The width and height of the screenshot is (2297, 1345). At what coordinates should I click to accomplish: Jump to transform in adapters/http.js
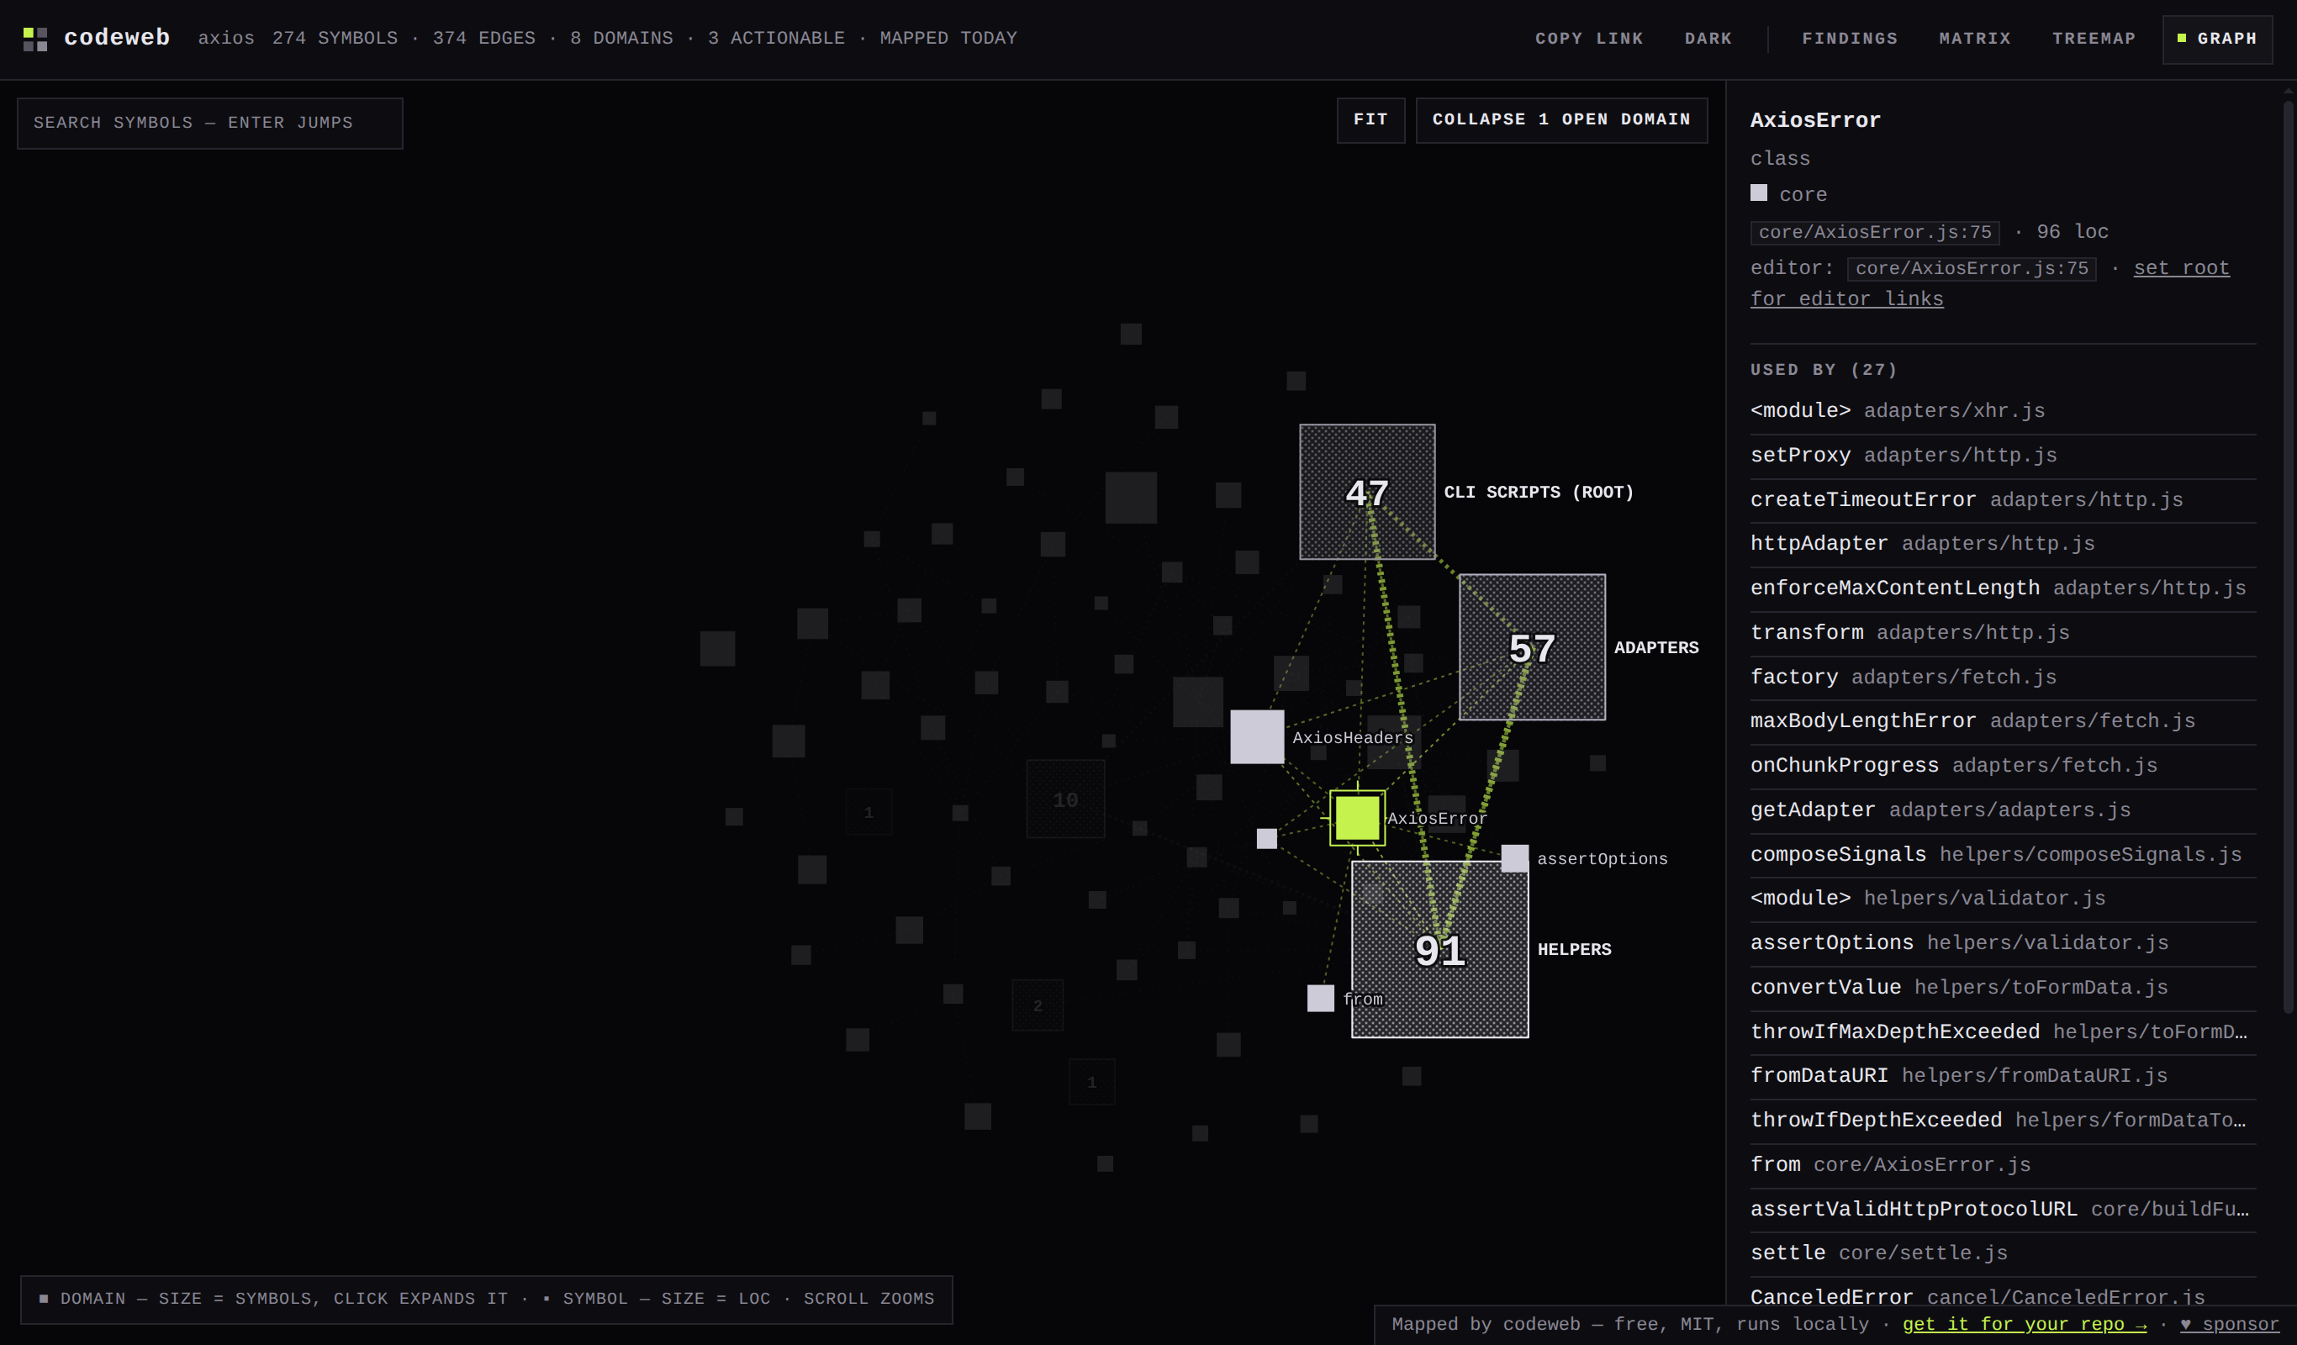point(2003,633)
